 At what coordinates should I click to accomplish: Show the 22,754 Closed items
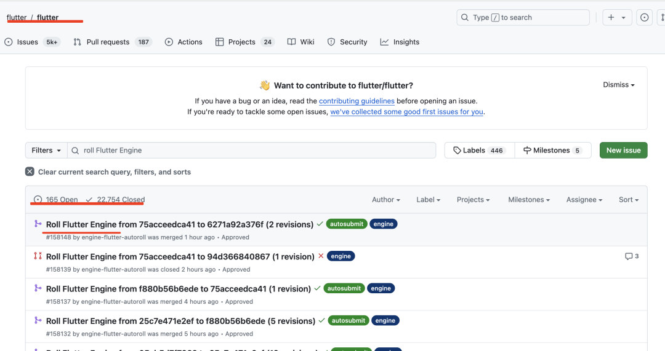115,199
